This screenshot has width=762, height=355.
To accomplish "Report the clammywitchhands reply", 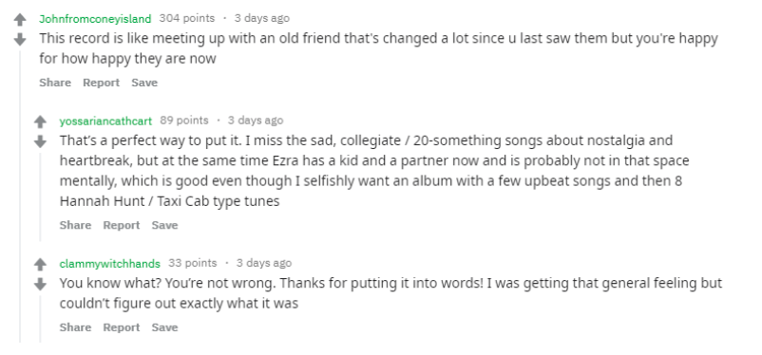I will tap(122, 327).
